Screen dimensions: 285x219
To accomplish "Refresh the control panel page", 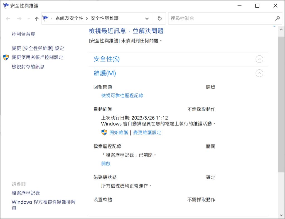I will 159,18.
